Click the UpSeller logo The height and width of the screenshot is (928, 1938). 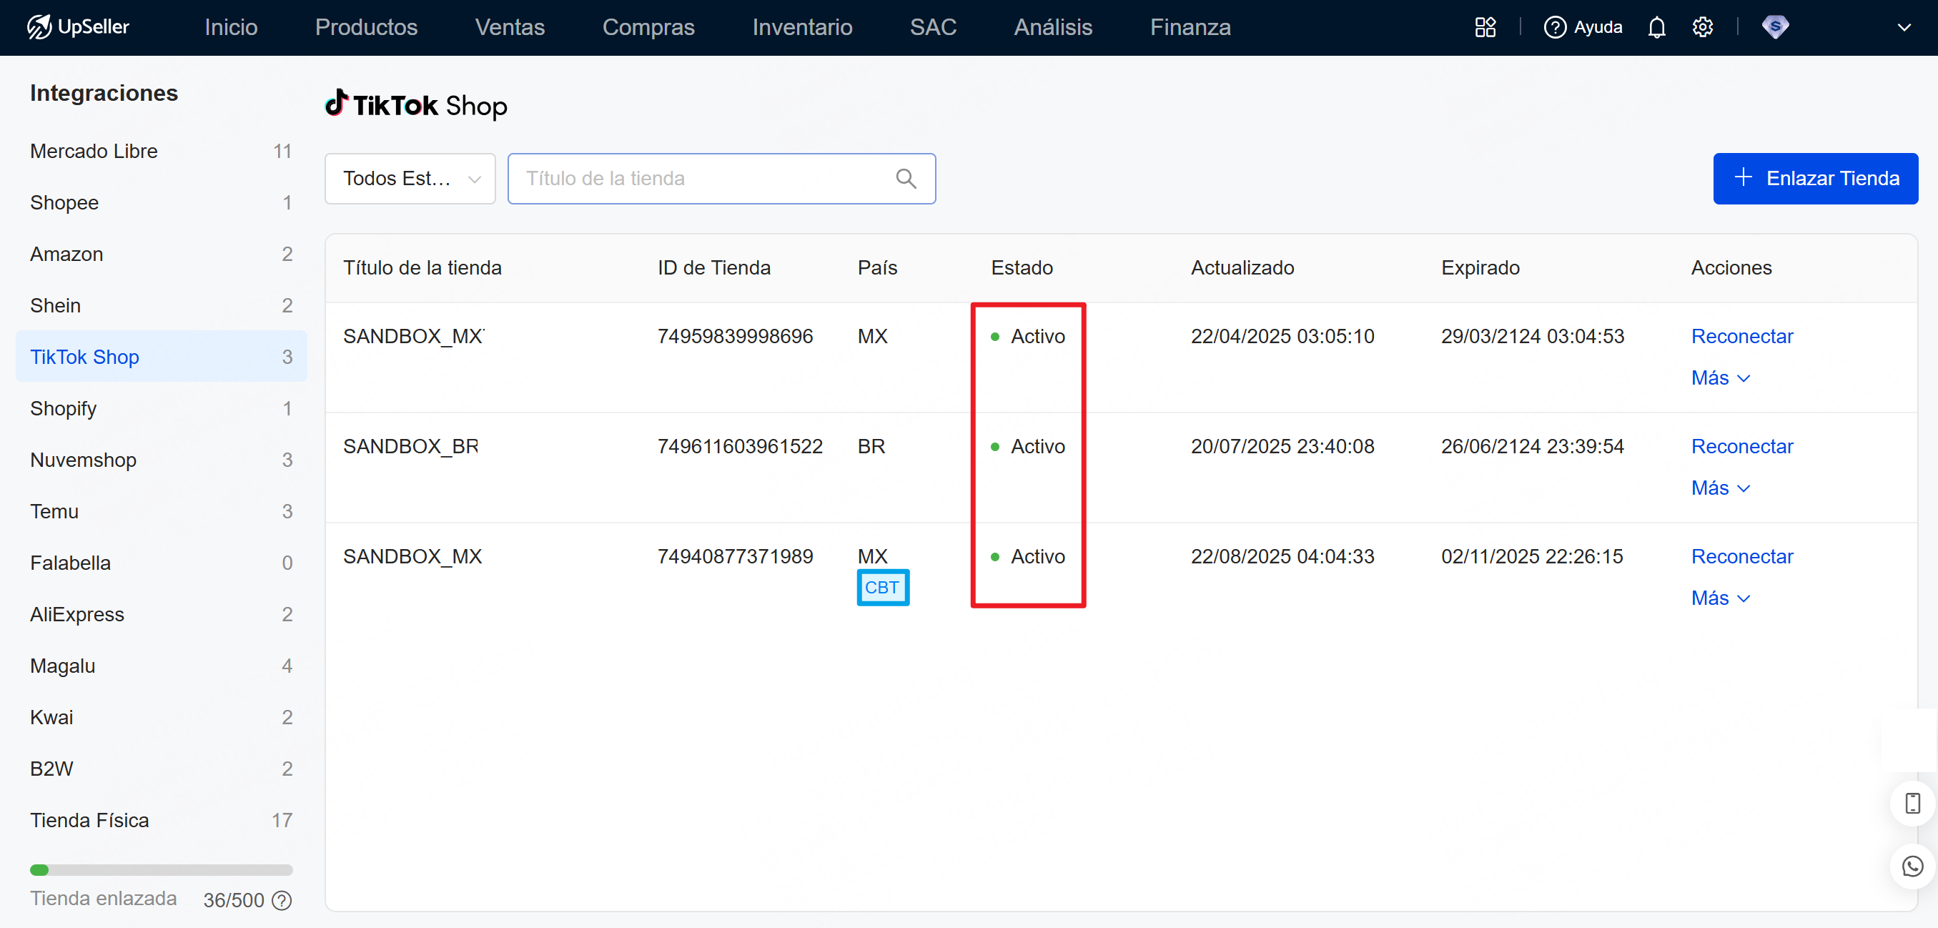pos(78,27)
